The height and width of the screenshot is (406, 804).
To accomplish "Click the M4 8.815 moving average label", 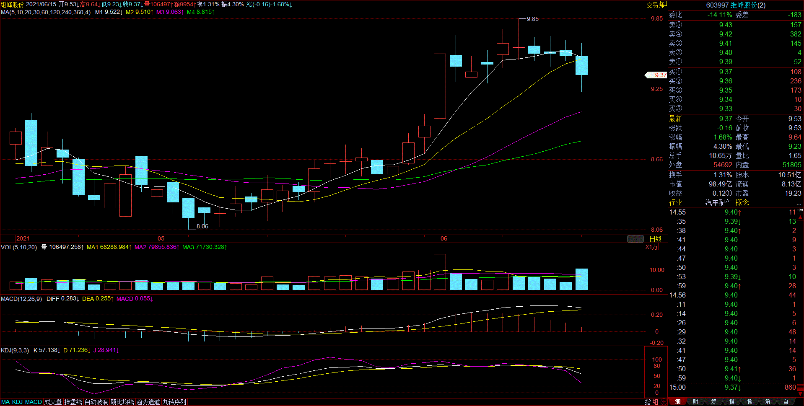I will coord(201,12).
